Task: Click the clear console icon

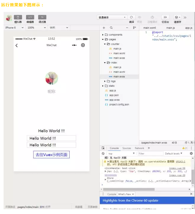Action: click(103, 153)
